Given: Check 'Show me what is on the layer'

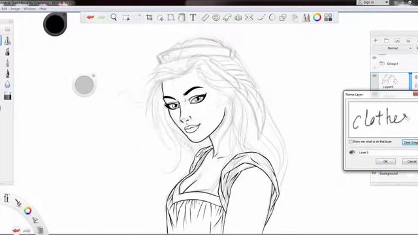Looking at the screenshot, I should click(351, 142).
